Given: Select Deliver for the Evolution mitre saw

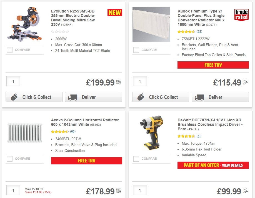Looking at the screenshot, I should pyautogui.click(x=93, y=97).
